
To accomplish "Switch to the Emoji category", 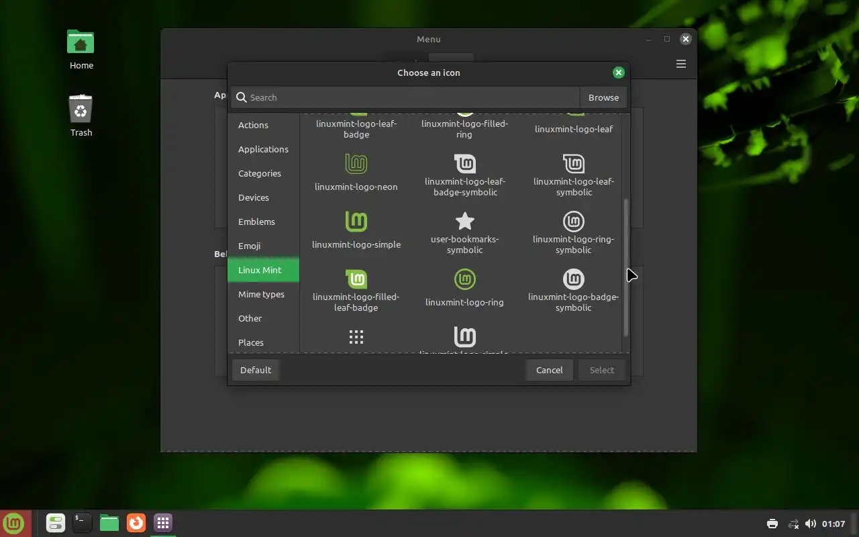I will tap(263, 246).
